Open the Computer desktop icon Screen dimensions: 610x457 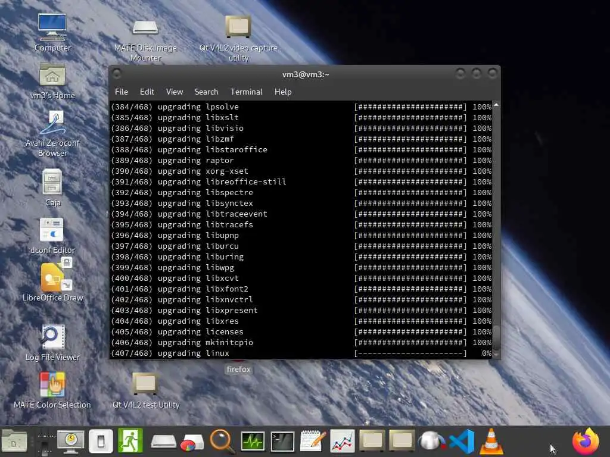52,33
